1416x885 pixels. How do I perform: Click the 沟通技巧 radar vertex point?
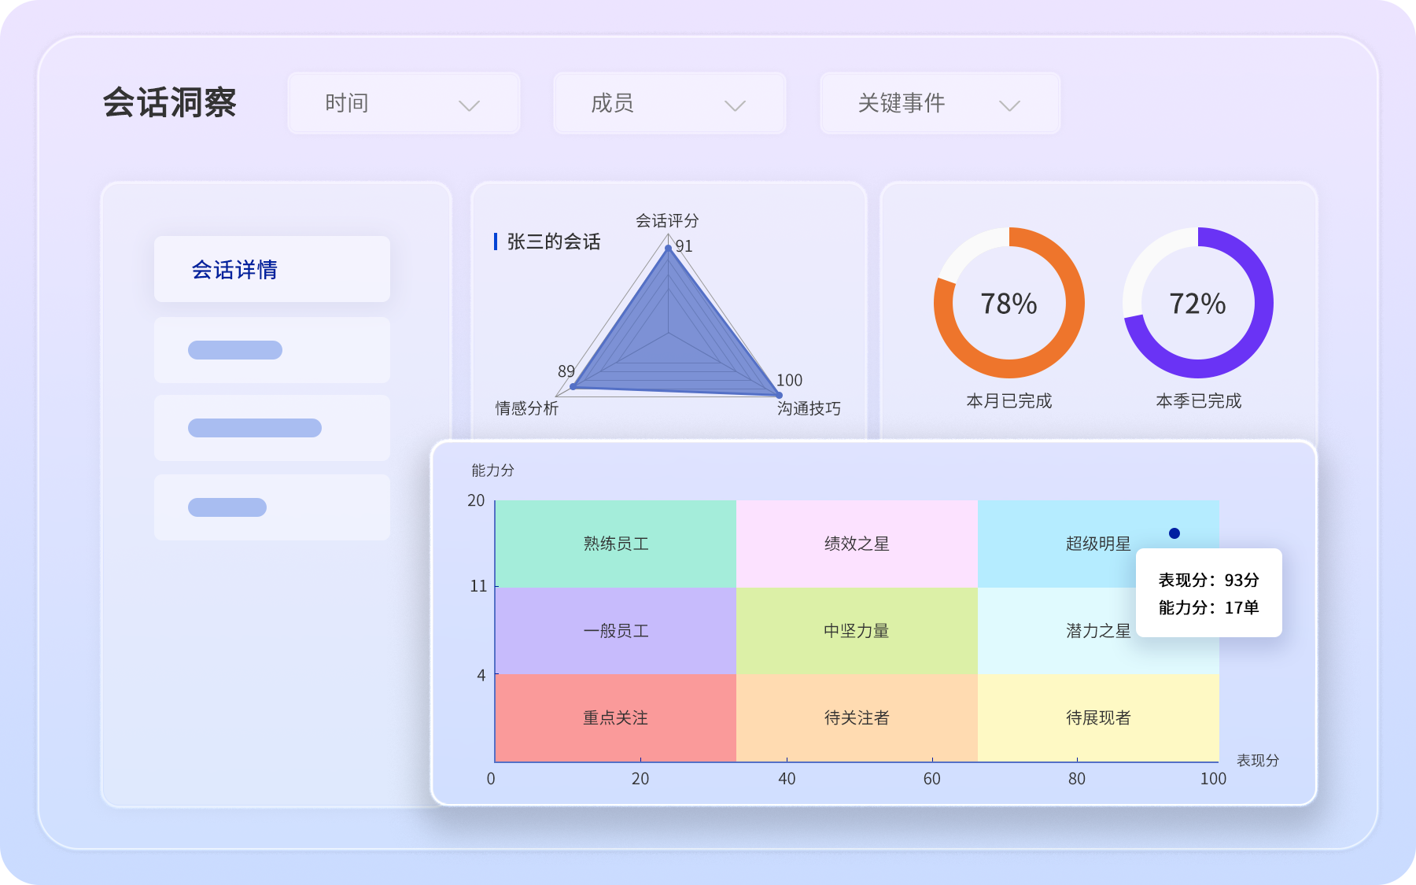pos(778,395)
